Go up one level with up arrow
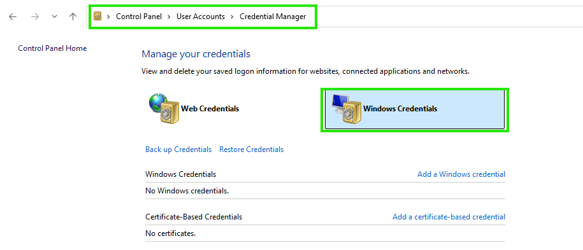 coord(73,17)
